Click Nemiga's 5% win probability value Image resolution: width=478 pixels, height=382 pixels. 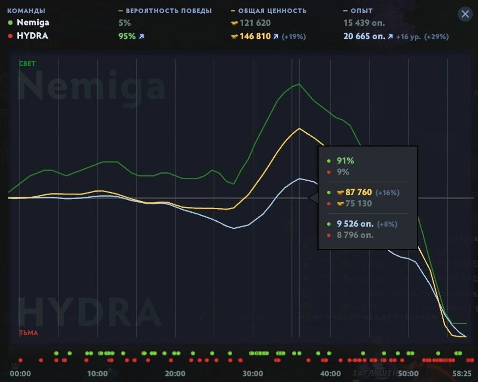click(125, 23)
